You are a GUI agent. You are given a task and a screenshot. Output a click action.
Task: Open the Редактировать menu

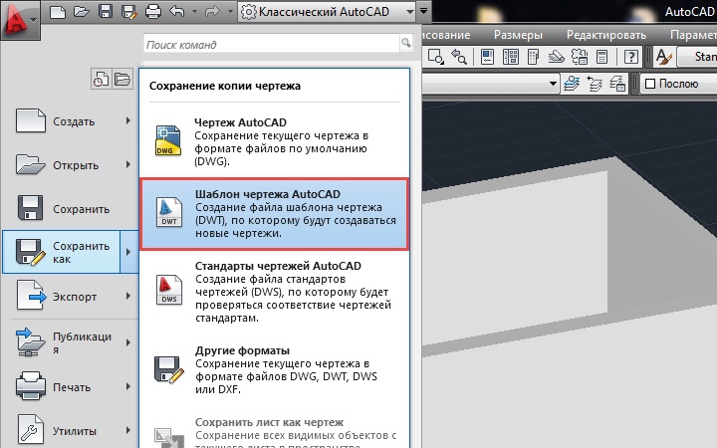click(605, 35)
